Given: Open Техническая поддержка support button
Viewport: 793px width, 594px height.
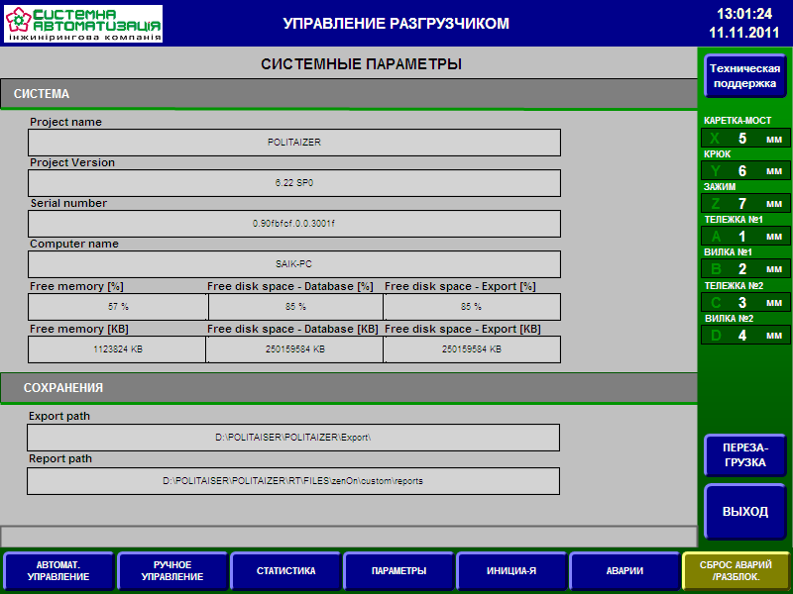Looking at the screenshot, I should tap(745, 76).
